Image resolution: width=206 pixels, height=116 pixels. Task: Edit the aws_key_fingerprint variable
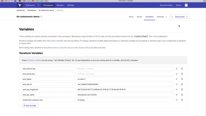click(177, 90)
